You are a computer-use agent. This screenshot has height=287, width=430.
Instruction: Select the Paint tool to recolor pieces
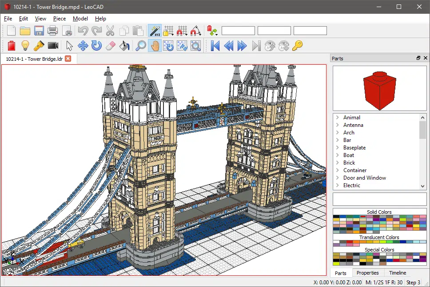[123, 46]
